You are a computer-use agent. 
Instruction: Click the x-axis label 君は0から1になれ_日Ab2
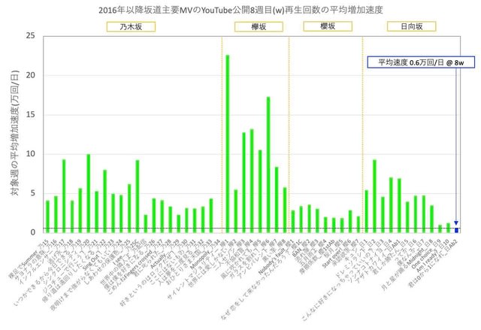coord(433,265)
